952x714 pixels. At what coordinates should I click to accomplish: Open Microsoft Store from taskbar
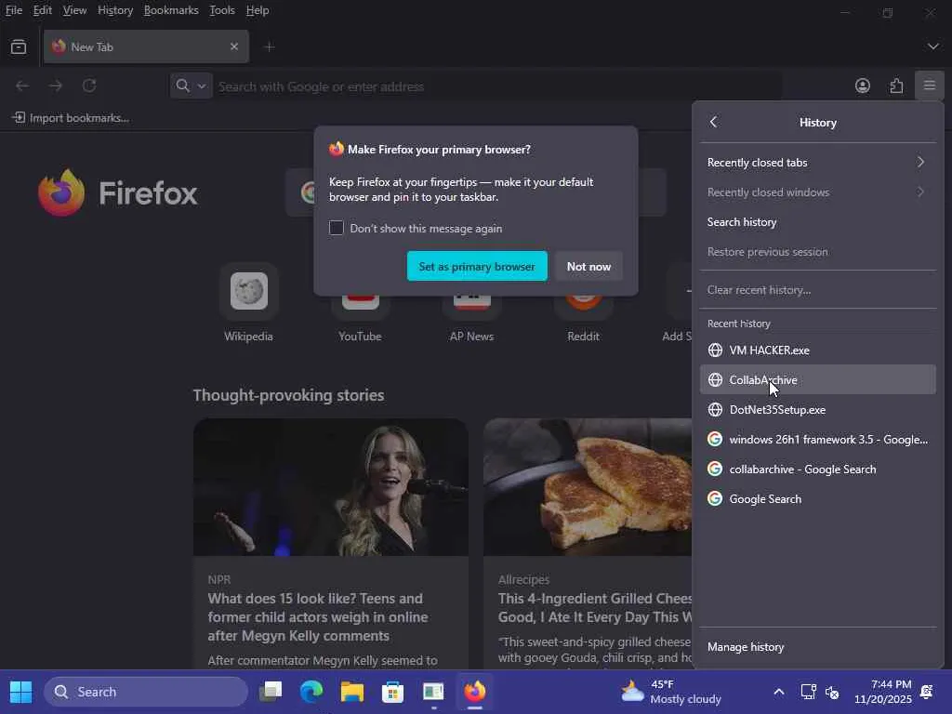pos(393,692)
